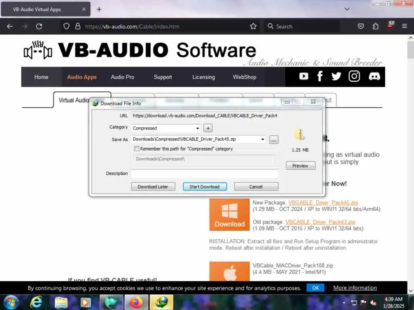Viewport: 414px width, 310px height.
Task: Expand the Save As path dropdown arrow
Action: 262,139
